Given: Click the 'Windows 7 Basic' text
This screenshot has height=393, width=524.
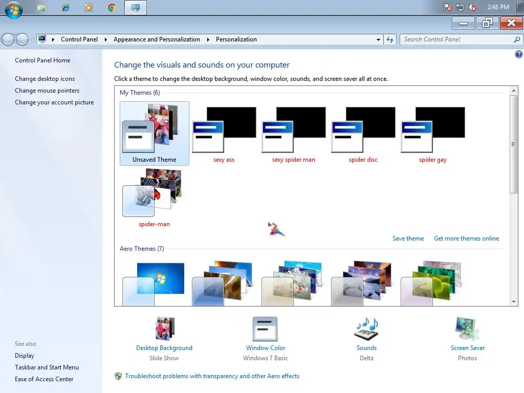Looking at the screenshot, I should 266,358.
